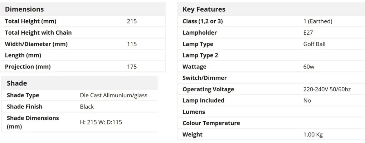Select the 175 projection value

132,67
